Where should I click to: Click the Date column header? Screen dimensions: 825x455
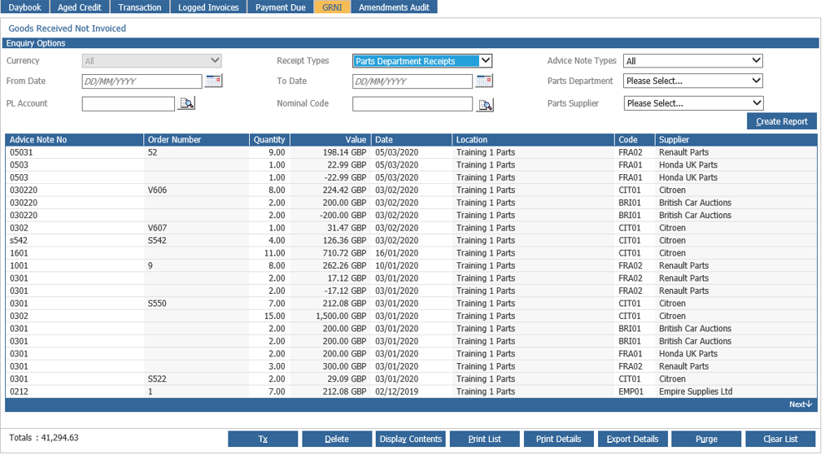pyautogui.click(x=412, y=139)
